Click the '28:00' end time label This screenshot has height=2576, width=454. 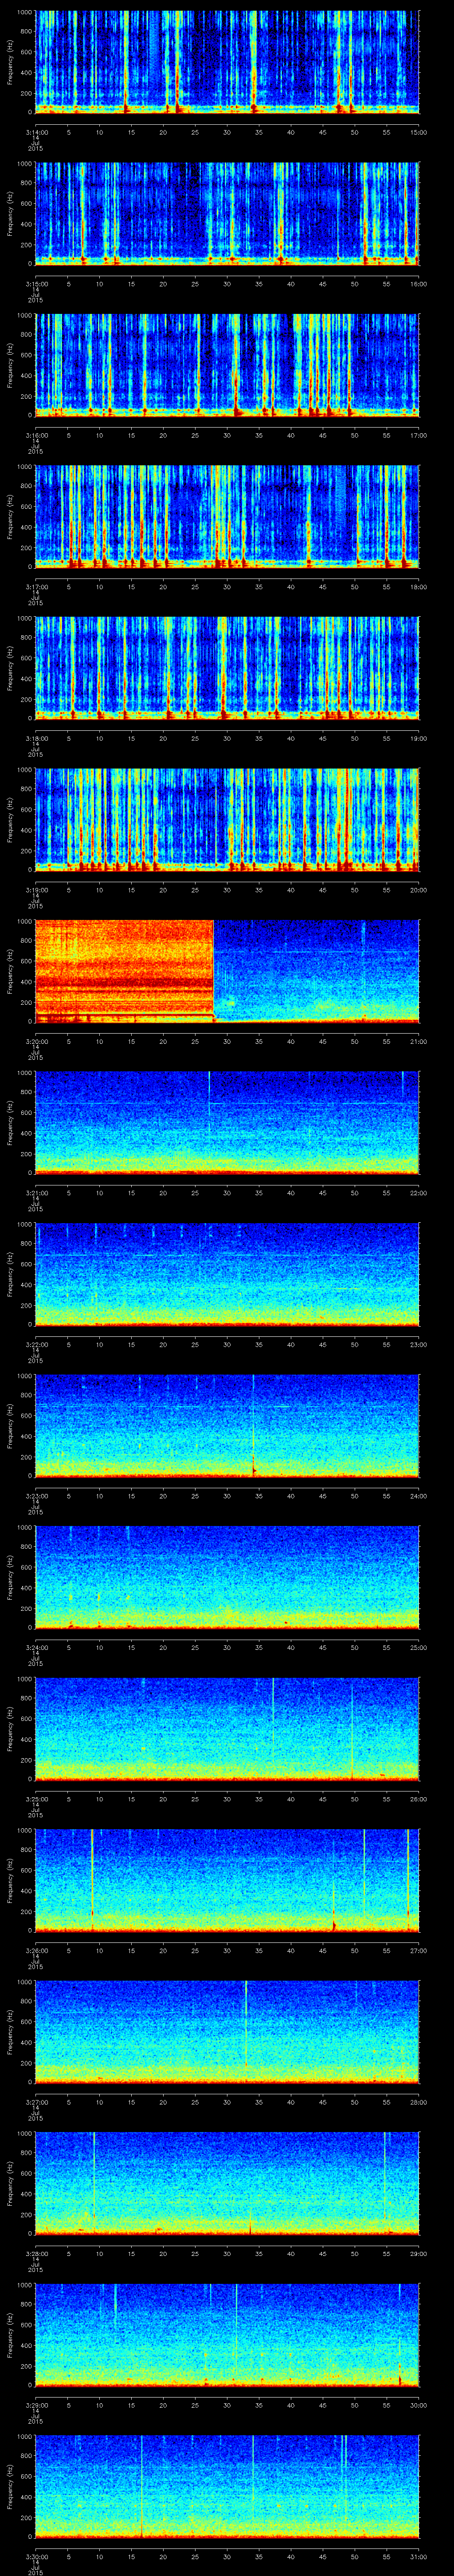click(x=419, y=2102)
